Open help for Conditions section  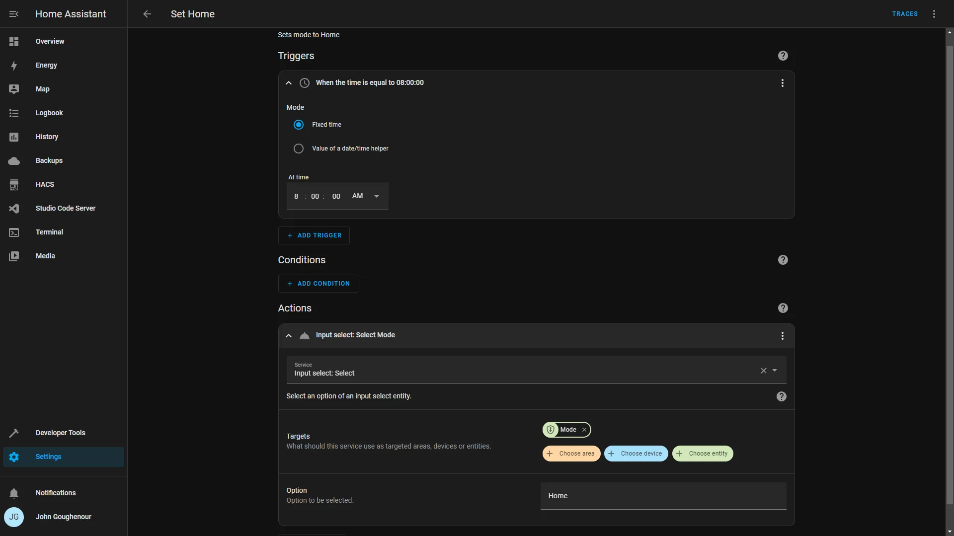(783, 260)
